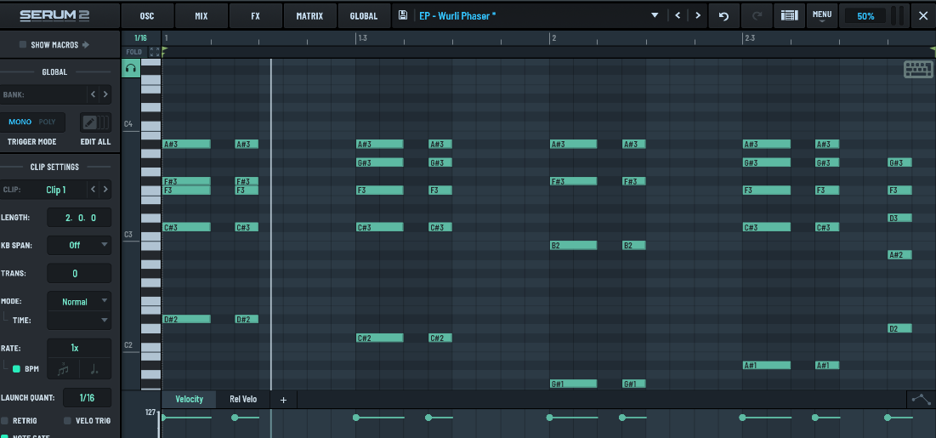The height and width of the screenshot is (438, 936).
Task: Add a new lane with plus button
Action: pos(284,400)
